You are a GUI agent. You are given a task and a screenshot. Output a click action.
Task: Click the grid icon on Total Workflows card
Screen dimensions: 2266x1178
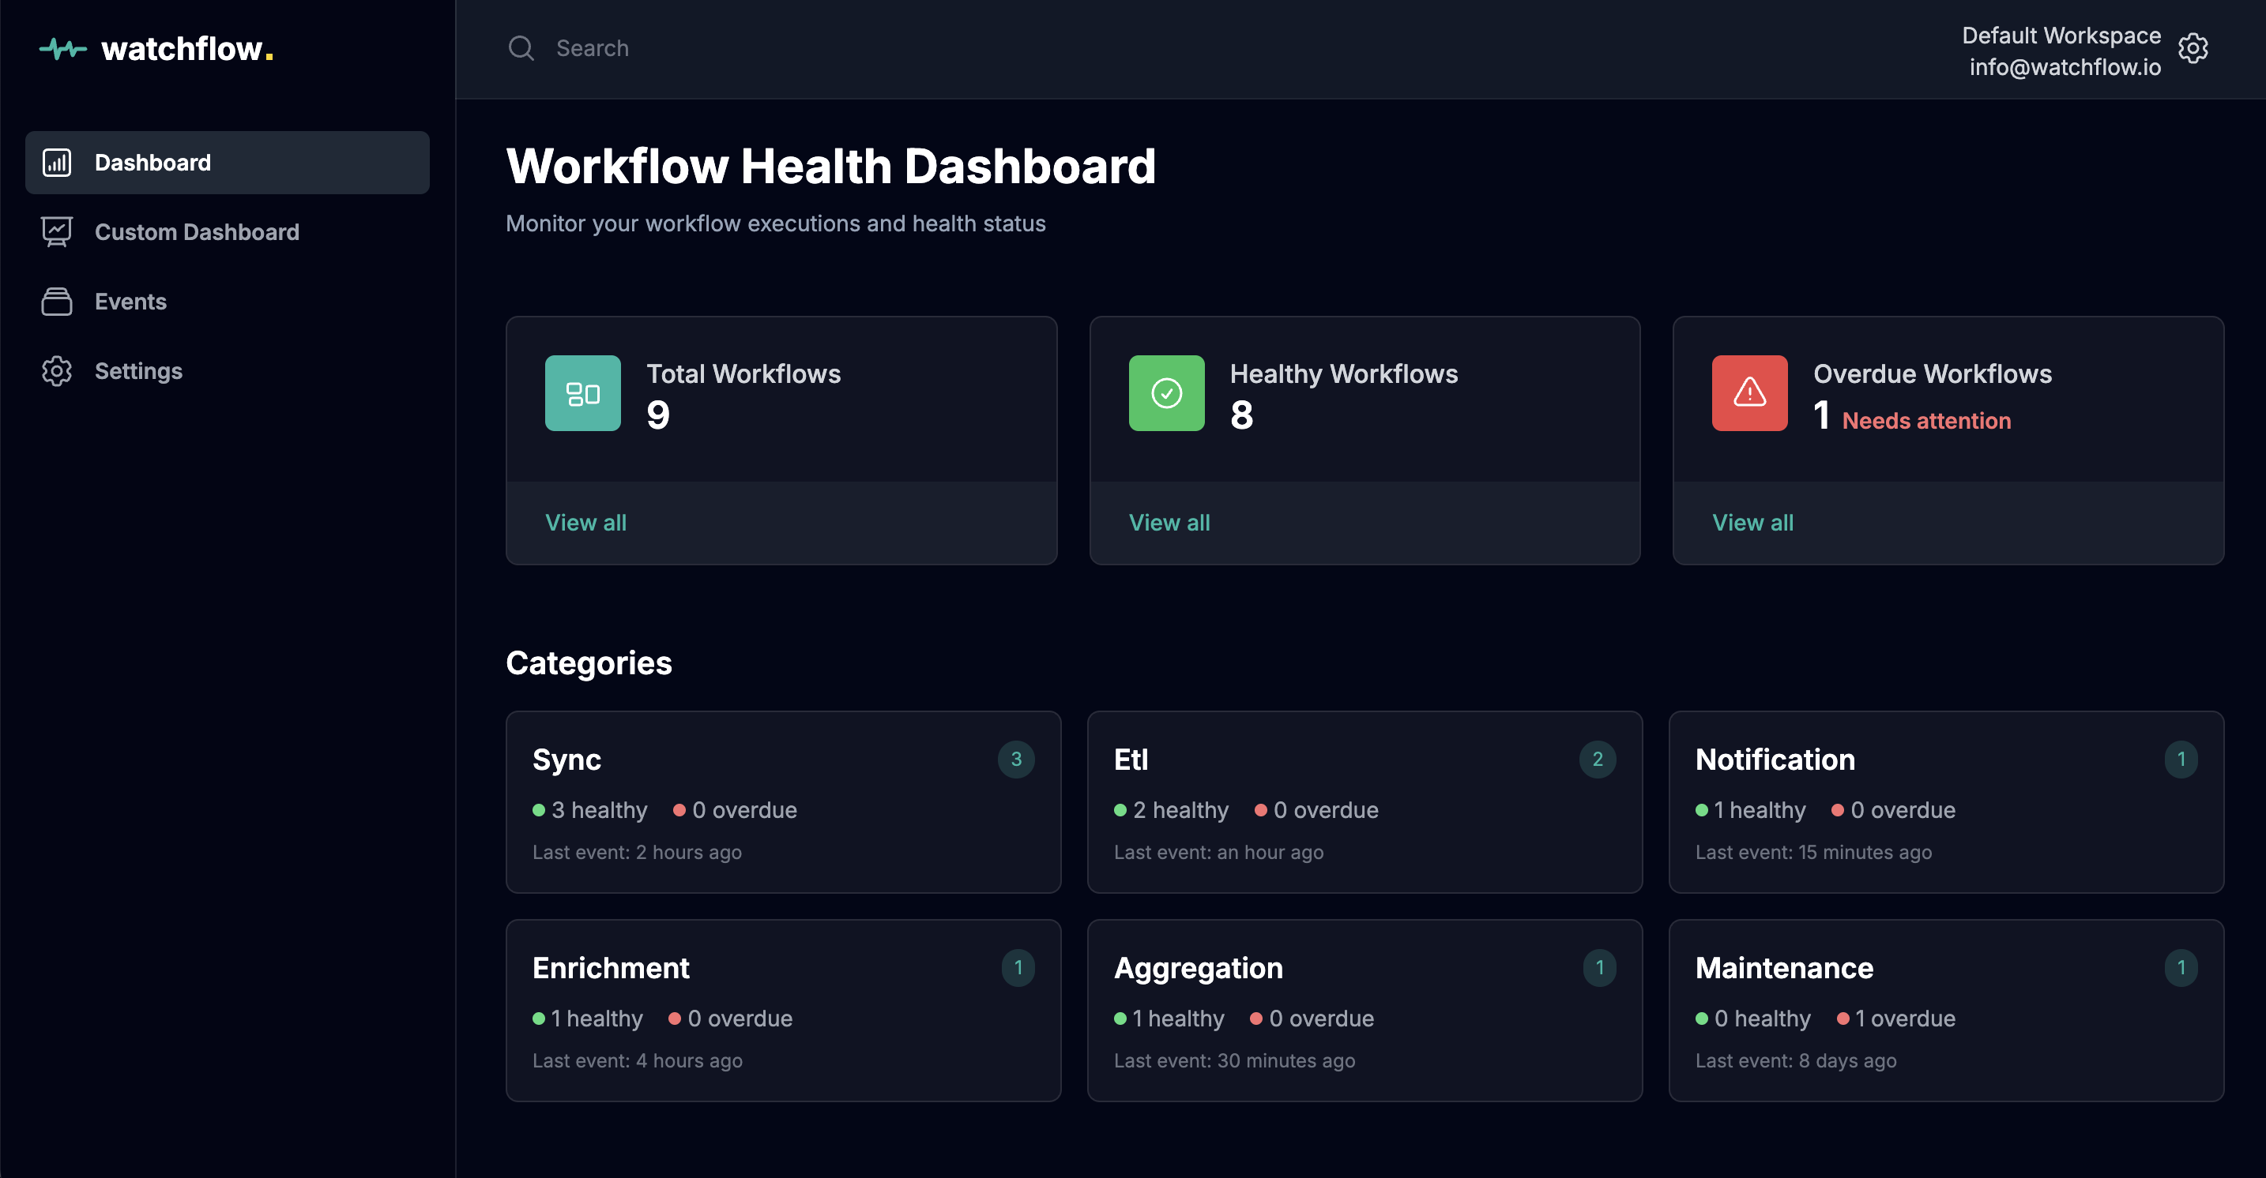pyautogui.click(x=582, y=393)
